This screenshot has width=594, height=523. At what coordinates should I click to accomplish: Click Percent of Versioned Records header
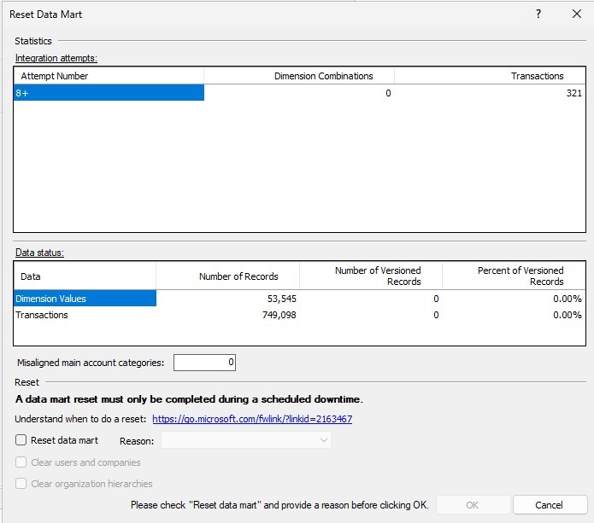click(514, 276)
